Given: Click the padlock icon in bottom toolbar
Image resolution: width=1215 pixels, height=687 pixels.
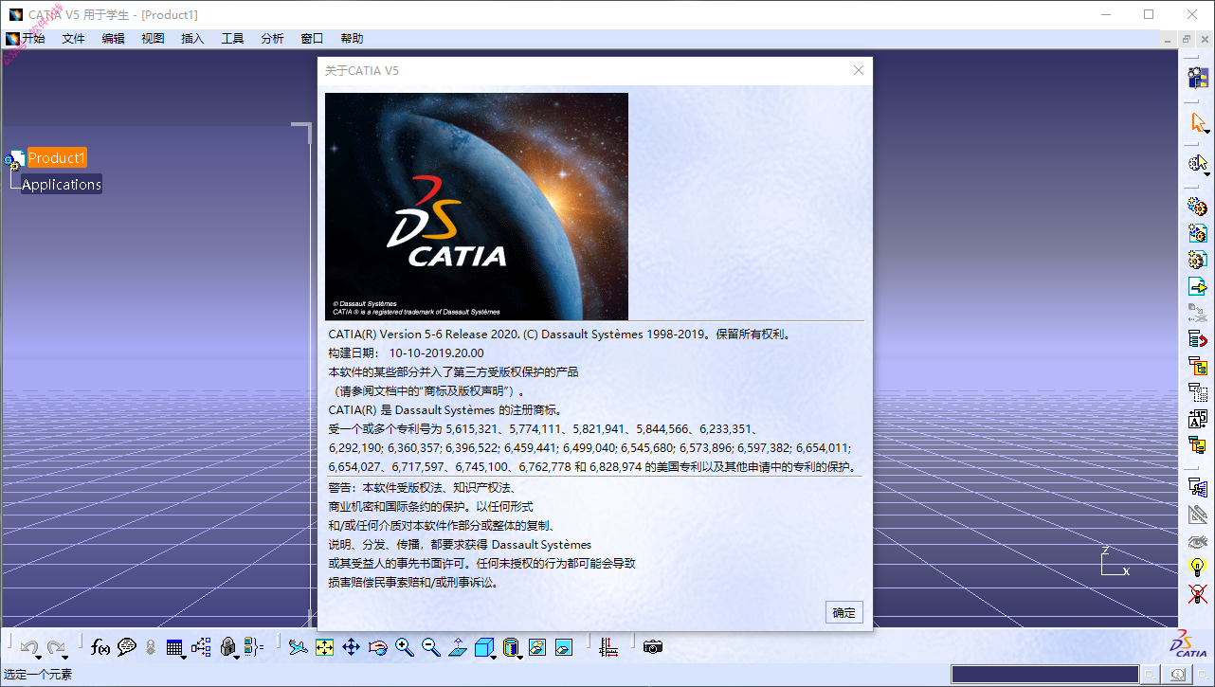Looking at the screenshot, I should (x=227, y=647).
